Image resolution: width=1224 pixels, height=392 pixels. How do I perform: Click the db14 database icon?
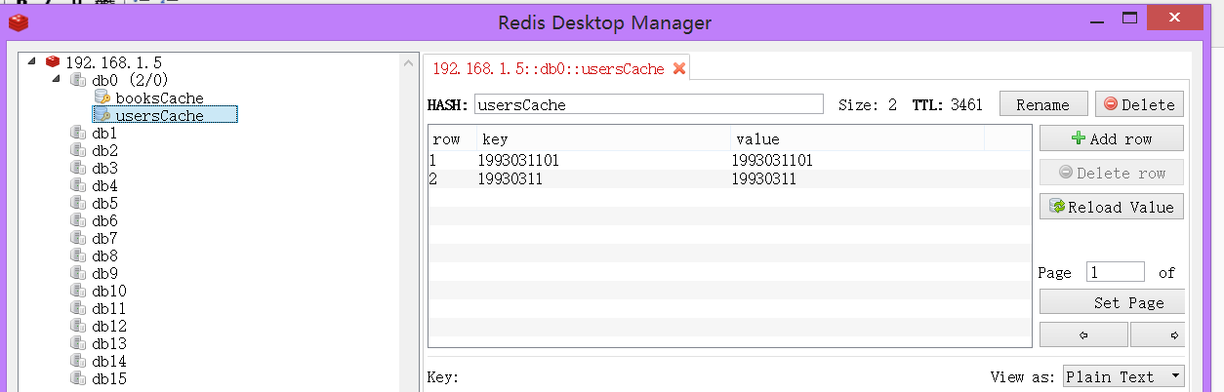point(77,360)
